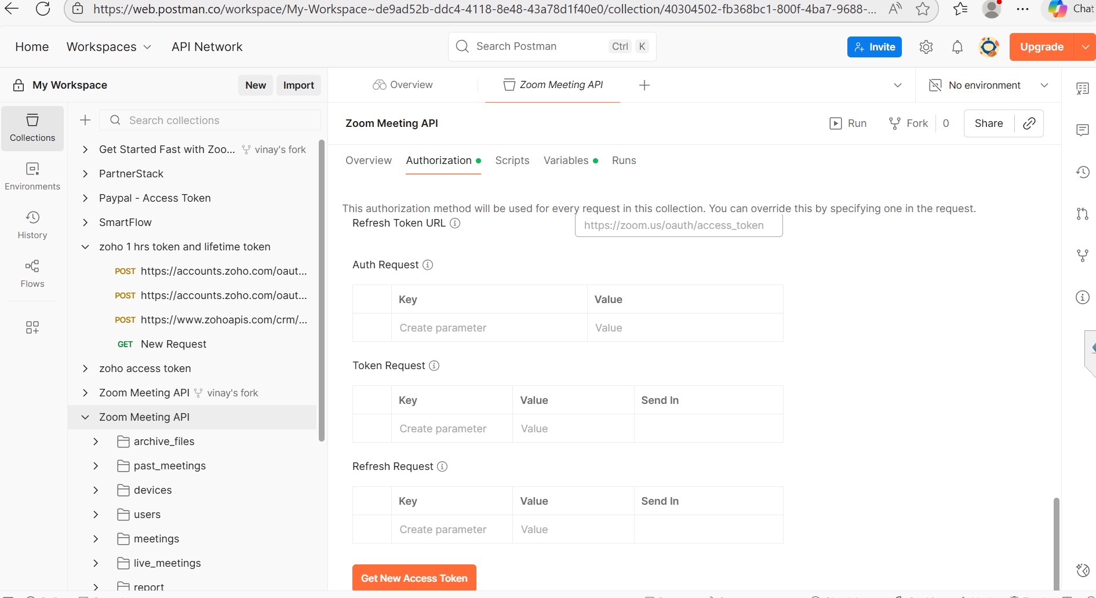The height and width of the screenshot is (598, 1096).
Task: Open the History sidebar panel
Action: pyautogui.click(x=32, y=225)
